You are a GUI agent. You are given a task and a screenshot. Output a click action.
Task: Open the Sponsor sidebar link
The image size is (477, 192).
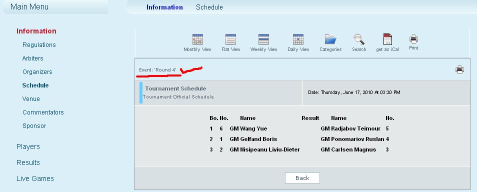[x=34, y=125]
